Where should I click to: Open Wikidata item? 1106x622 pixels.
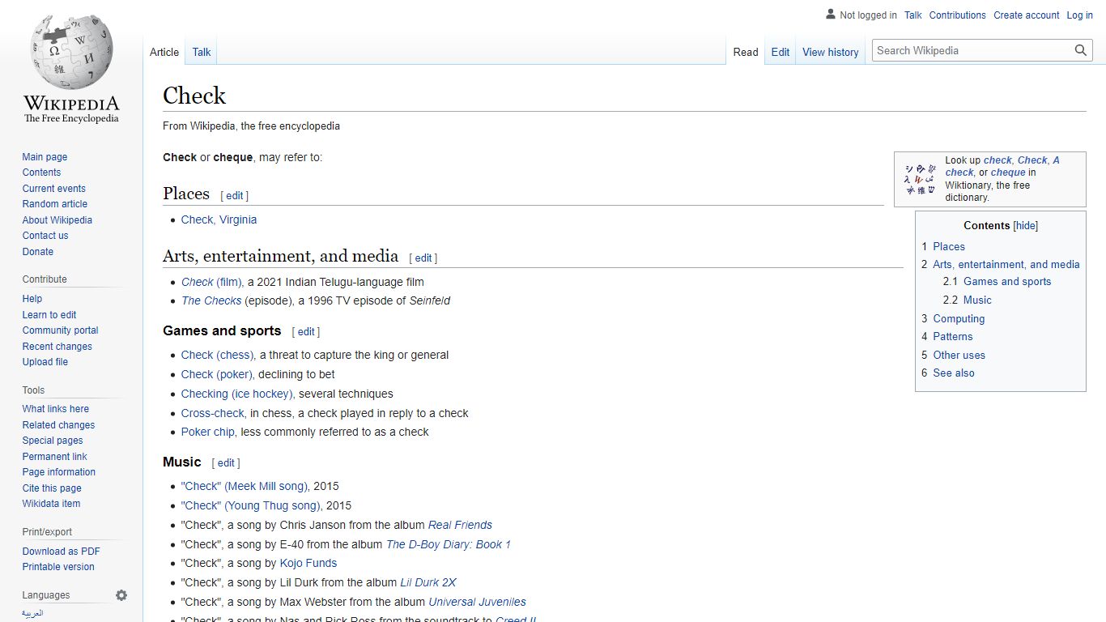coord(51,504)
